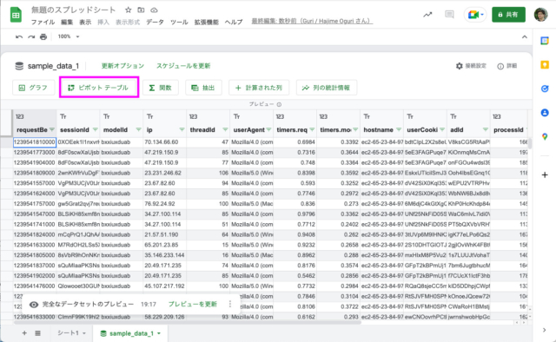Open more options in preview bar
This screenshot has width=556, height=342.
230,304
